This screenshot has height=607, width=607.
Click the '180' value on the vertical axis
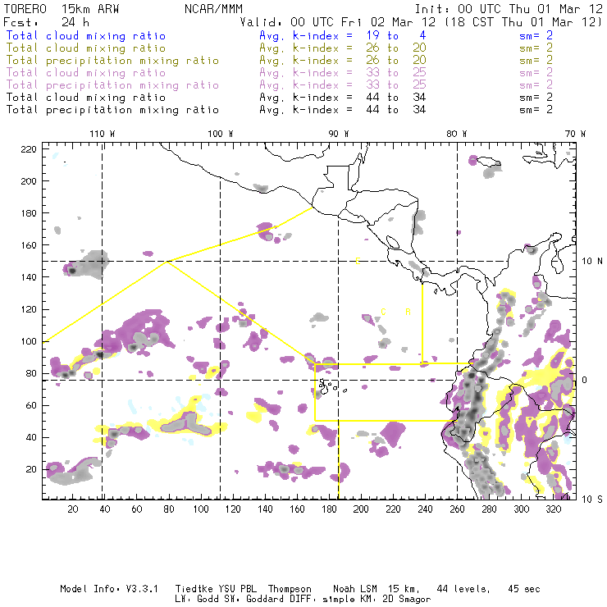coord(29,213)
